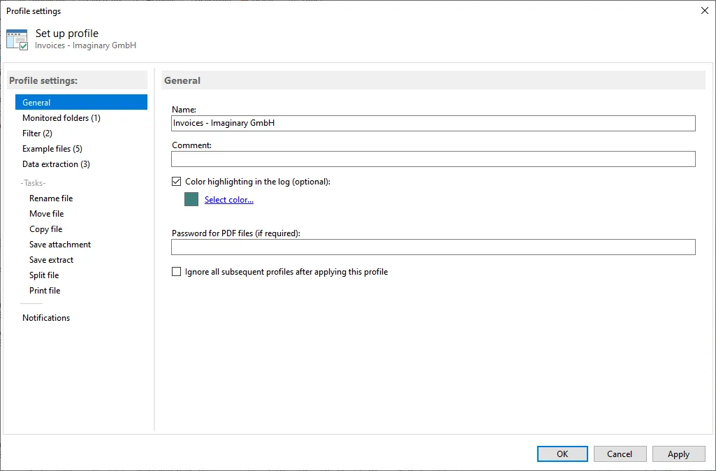Open the Monitored folders (1) section
The image size is (716, 471).
pos(61,117)
